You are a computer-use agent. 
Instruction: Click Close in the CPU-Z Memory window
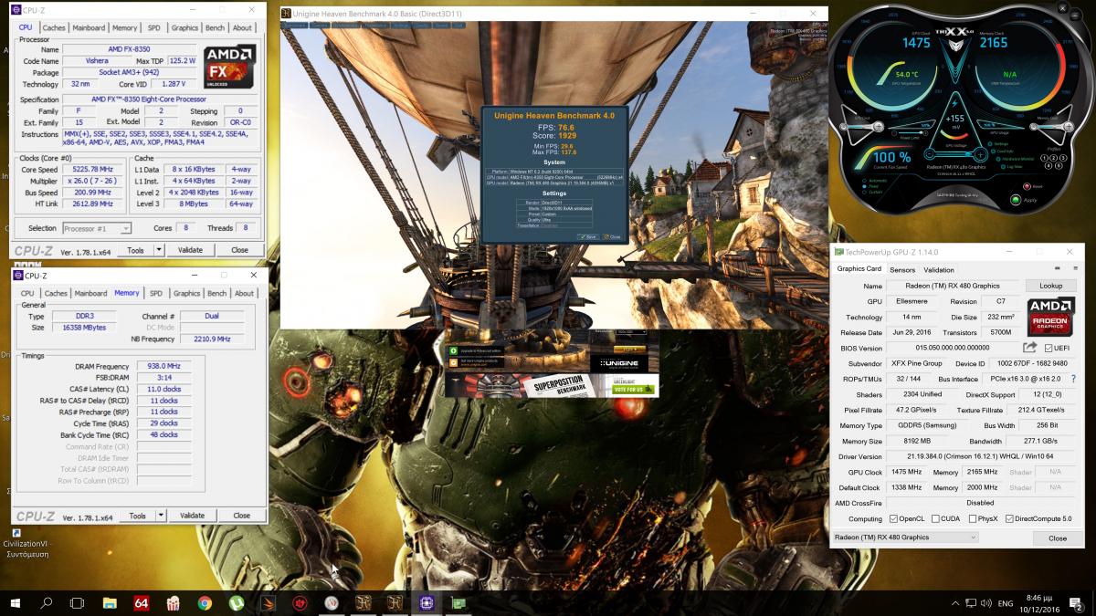pyautogui.click(x=241, y=516)
